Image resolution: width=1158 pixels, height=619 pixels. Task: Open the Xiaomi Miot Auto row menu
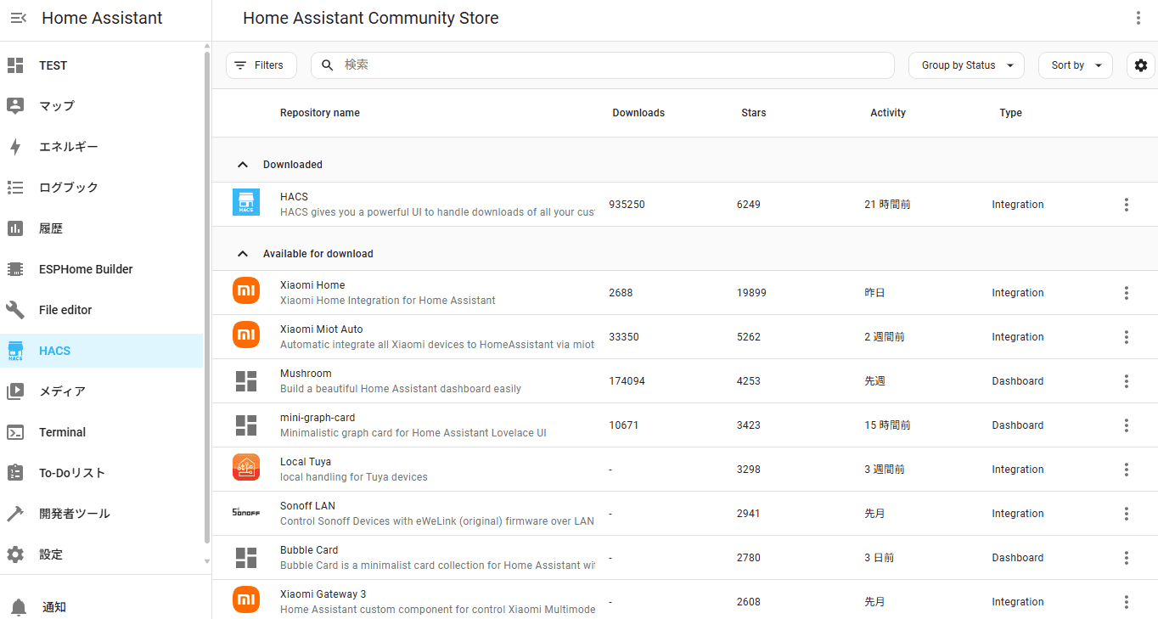pyautogui.click(x=1127, y=337)
